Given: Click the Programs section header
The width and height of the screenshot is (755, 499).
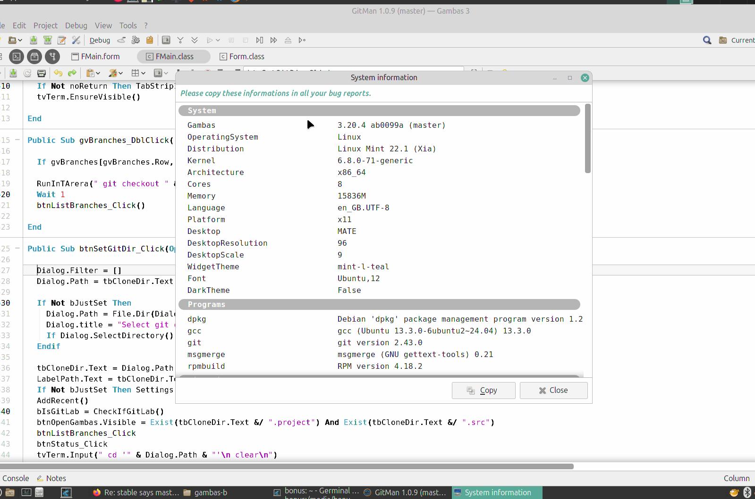Looking at the screenshot, I should [379, 305].
